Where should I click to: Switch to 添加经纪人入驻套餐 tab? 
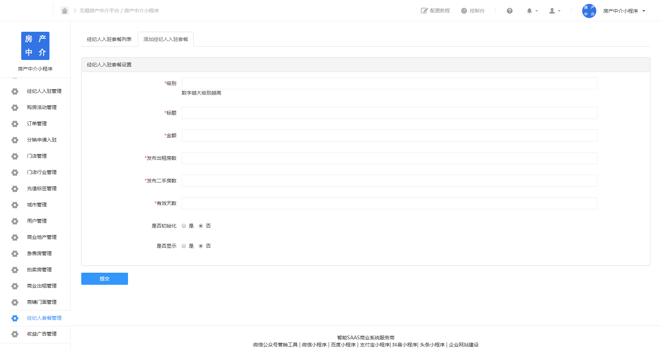pyautogui.click(x=166, y=39)
